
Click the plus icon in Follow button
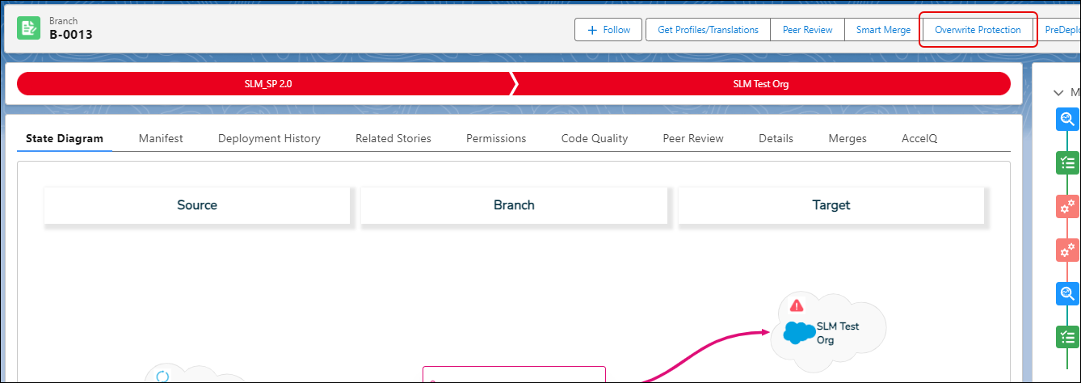coord(592,30)
